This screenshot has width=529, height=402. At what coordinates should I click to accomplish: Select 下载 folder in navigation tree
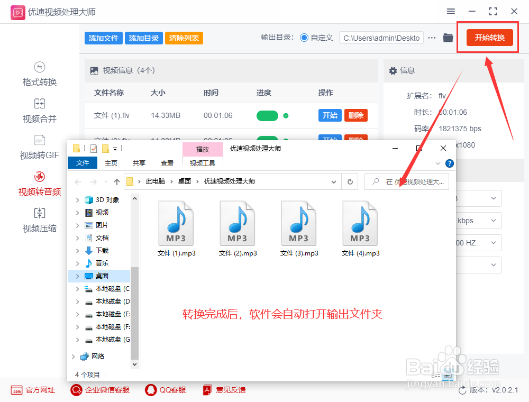(96, 251)
